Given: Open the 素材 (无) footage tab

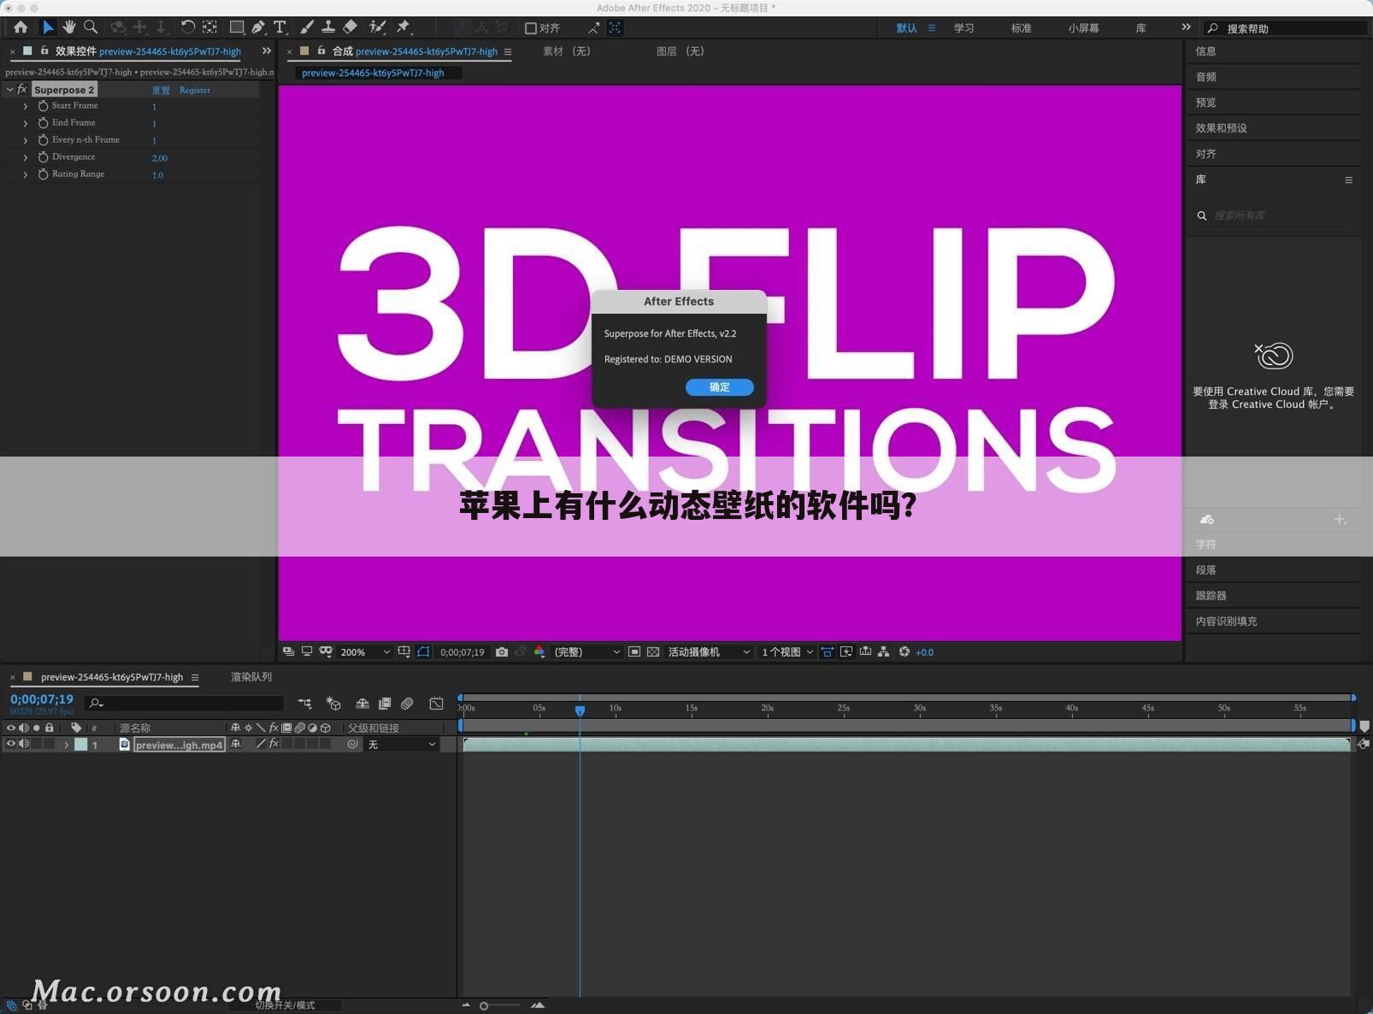Looking at the screenshot, I should (566, 51).
